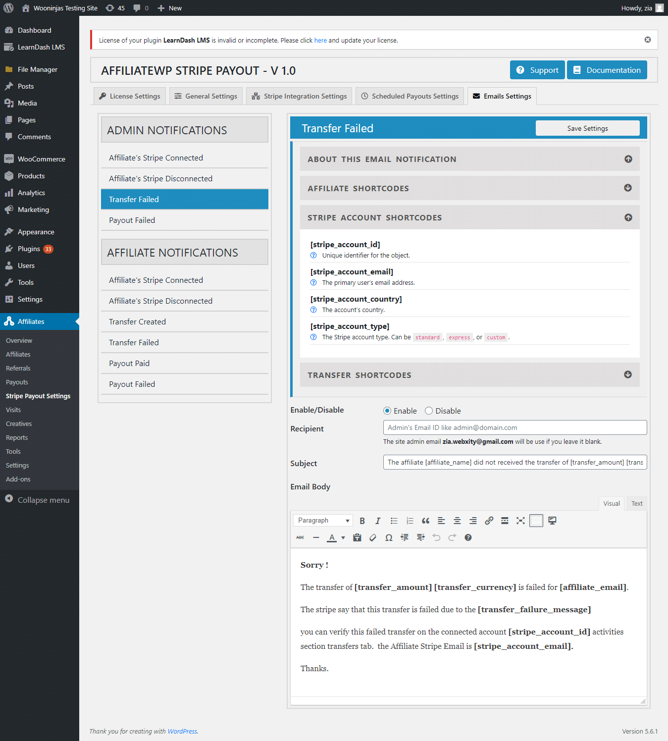
Task: Increase paragraph indent
Action: point(420,537)
